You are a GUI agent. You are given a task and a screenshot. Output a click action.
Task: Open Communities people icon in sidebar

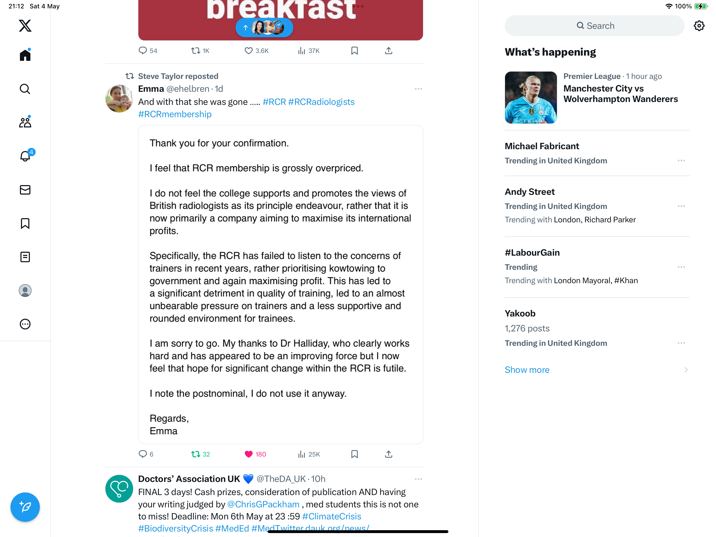pyautogui.click(x=25, y=122)
